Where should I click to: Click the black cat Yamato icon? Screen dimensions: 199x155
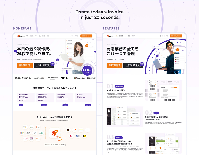click(84, 136)
